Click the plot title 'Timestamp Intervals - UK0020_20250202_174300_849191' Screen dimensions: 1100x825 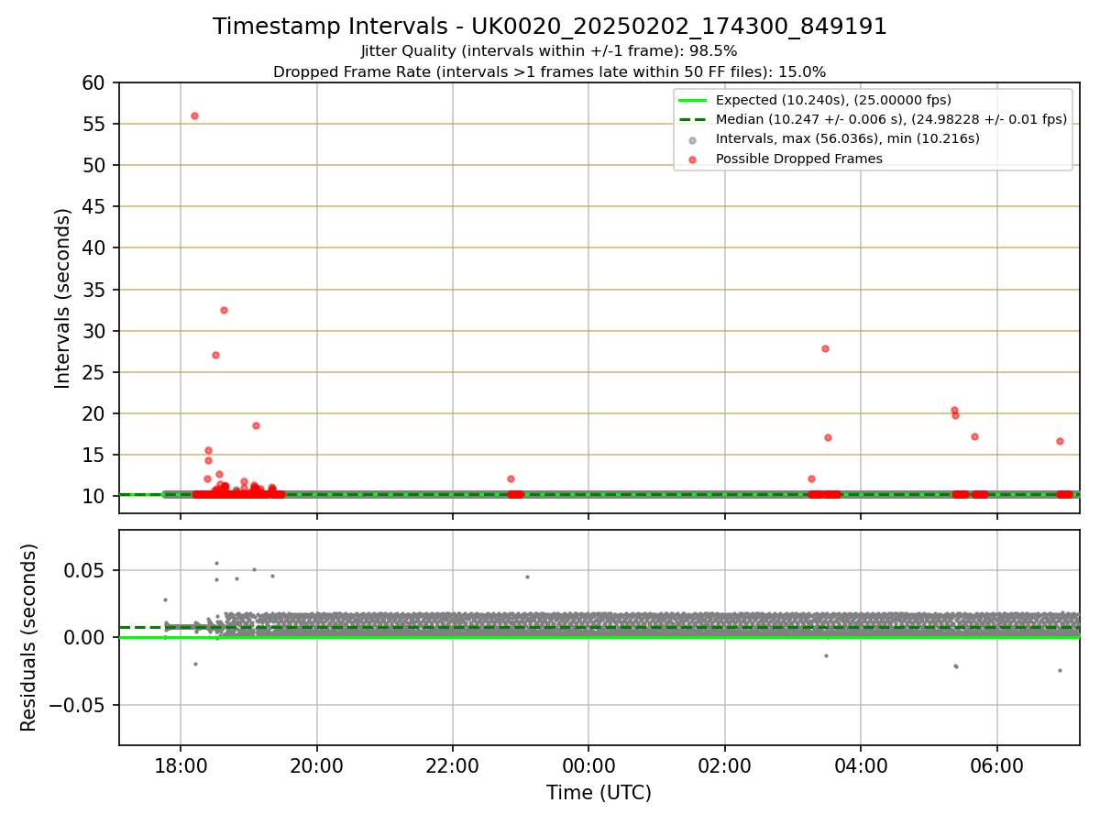(550, 27)
